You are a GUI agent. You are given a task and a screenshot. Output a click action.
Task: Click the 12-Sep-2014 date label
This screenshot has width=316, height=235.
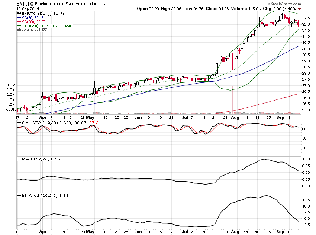point(28,9)
